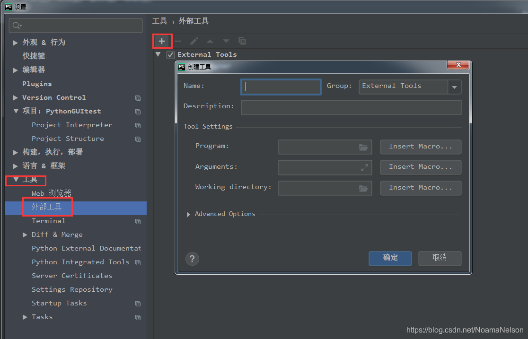The width and height of the screenshot is (528, 339).
Task: Click Insert Macro button for Program
Action: pyautogui.click(x=420, y=147)
